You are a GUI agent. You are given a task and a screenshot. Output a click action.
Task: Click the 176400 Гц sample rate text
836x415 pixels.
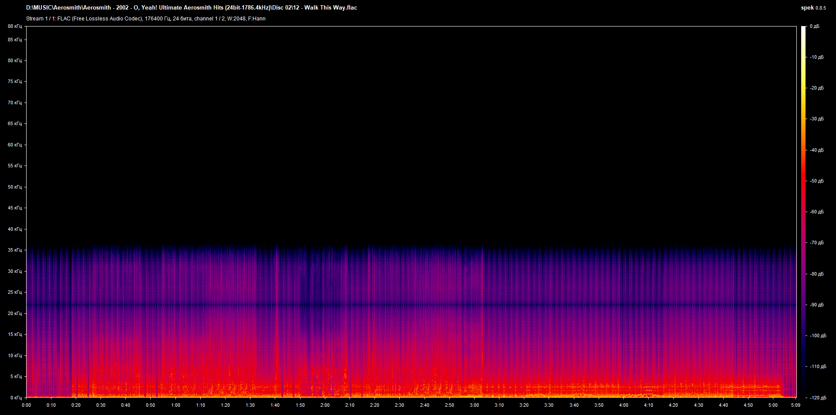158,19
